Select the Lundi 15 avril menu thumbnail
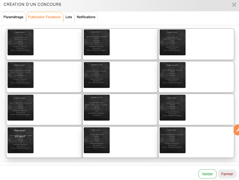Screen dimensions: 239x180 [x=21, y=108]
